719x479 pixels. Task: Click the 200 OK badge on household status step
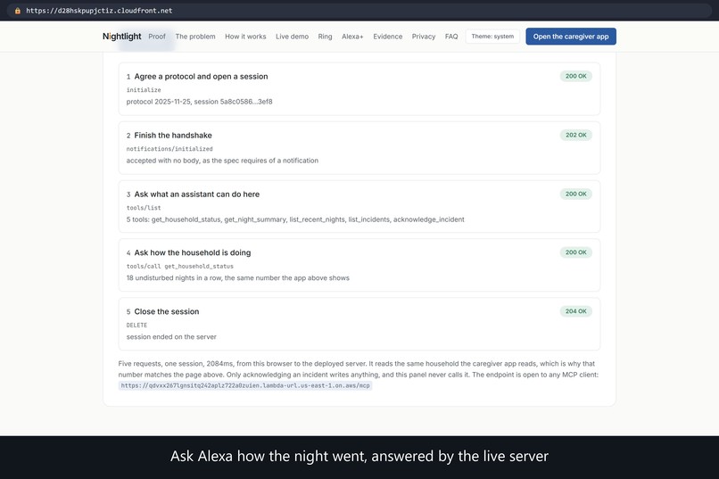coord(576,252)
